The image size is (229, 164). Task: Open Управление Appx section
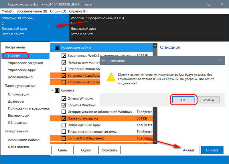click(22, 70)
